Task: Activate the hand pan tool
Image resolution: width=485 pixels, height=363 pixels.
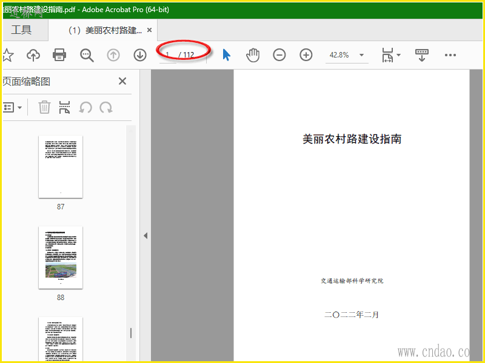Action: pos(253,55)
